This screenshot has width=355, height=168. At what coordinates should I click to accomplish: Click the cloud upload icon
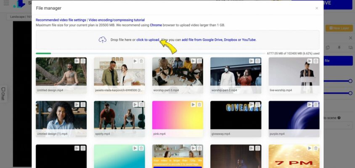pos(103,40)
